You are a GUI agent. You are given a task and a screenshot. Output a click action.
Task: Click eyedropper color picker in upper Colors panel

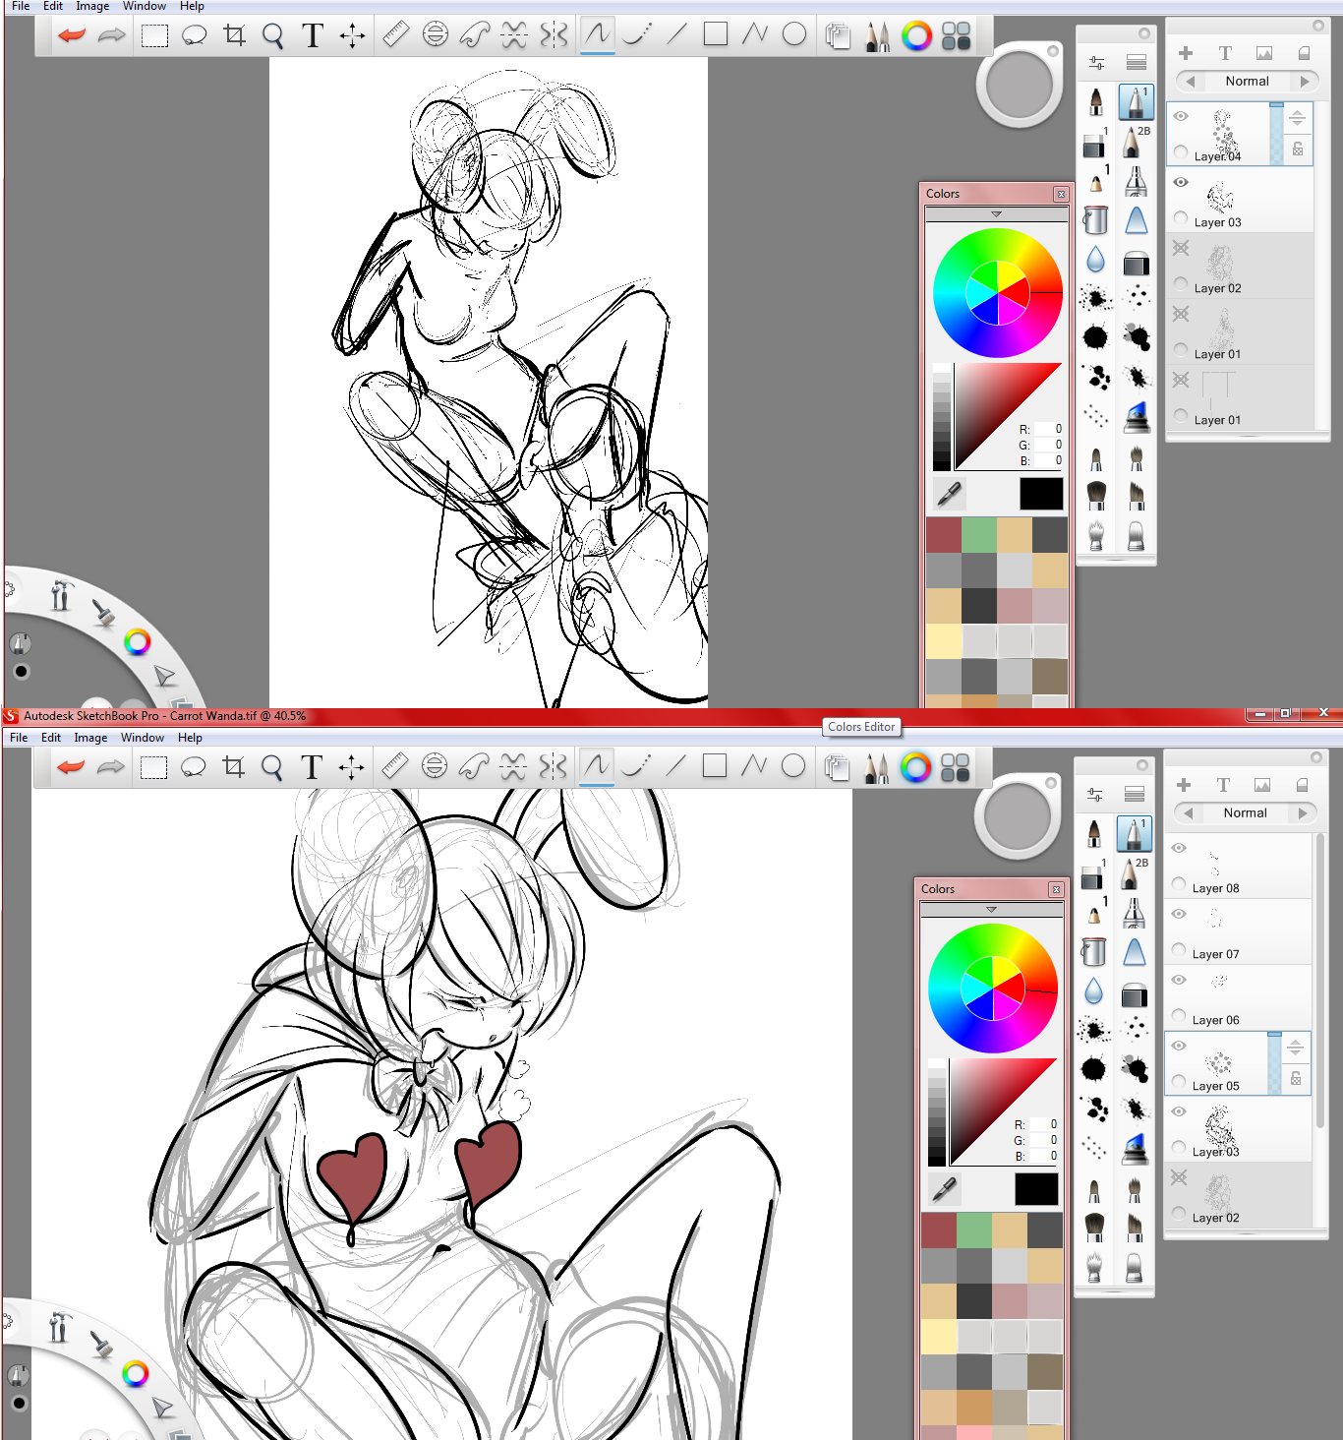pos(949,494)
